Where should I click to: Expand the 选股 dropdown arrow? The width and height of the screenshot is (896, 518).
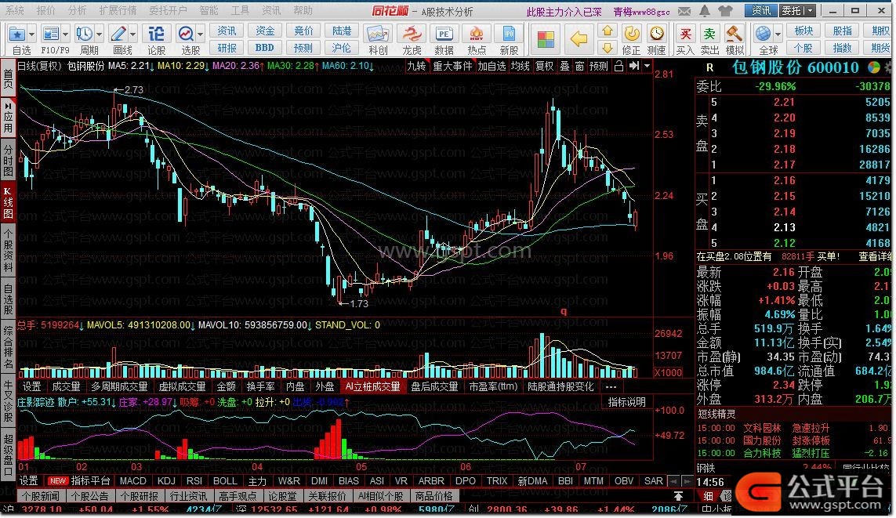(x=200, y=34)
